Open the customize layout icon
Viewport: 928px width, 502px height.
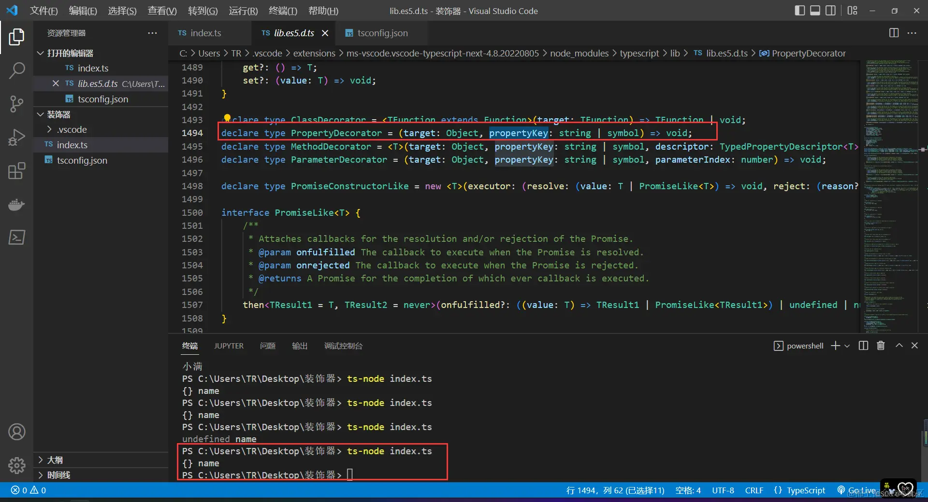852,11
